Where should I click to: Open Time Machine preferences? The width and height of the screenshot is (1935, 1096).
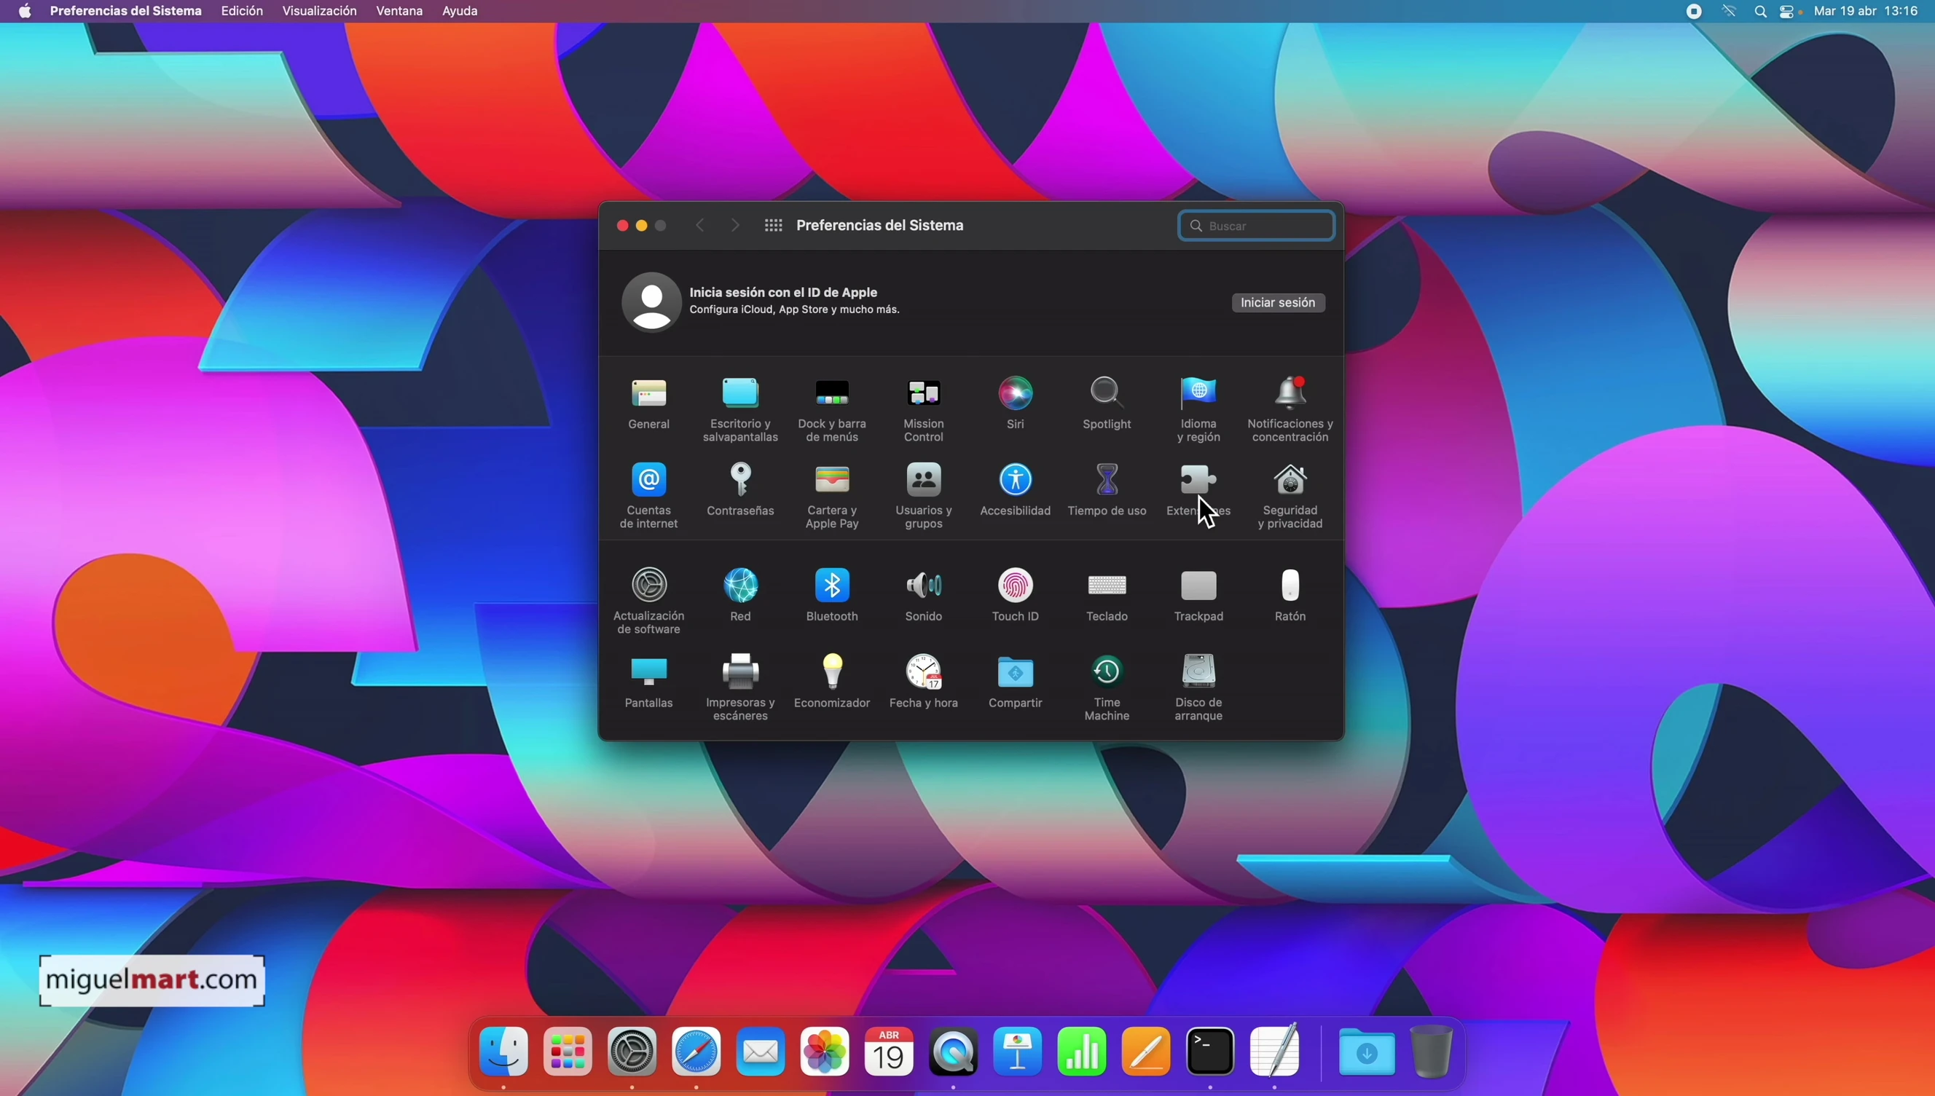coord(1107,688)
